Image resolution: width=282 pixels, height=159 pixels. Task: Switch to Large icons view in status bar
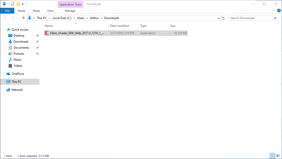278,156
